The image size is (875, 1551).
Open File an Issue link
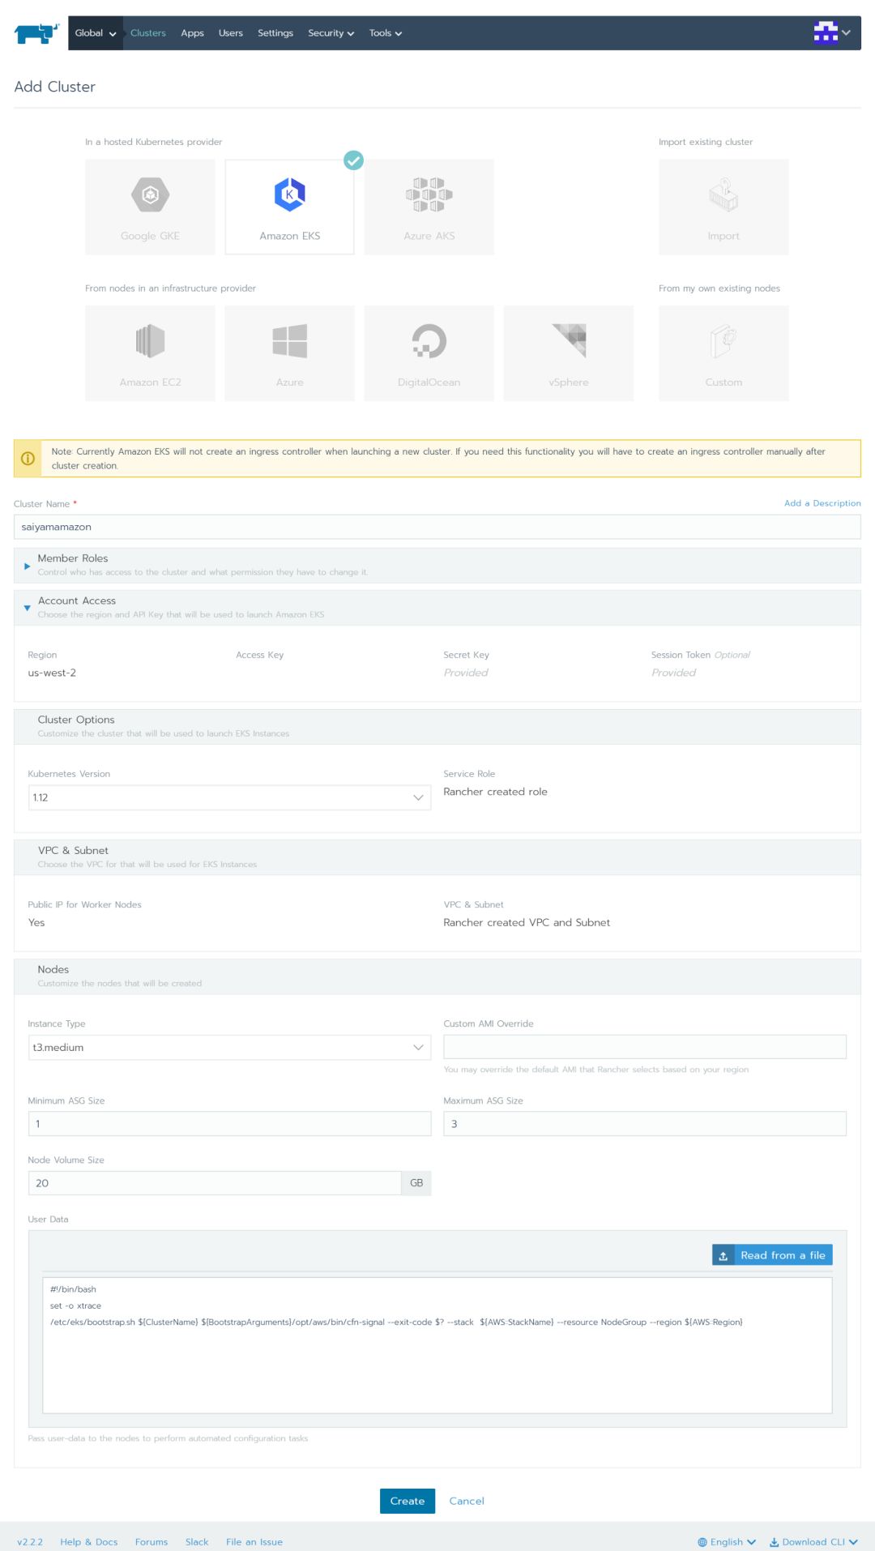tap(254, 1542)
